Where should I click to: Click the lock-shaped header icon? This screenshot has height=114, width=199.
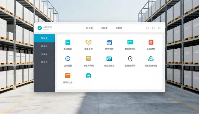click(159, 28)
